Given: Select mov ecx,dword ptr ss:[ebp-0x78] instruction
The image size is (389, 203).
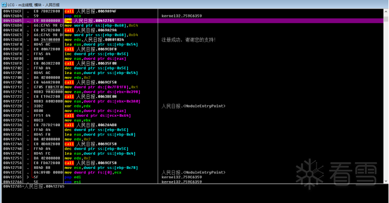Looking at the screenshot, I should click(x=101, y=168).
